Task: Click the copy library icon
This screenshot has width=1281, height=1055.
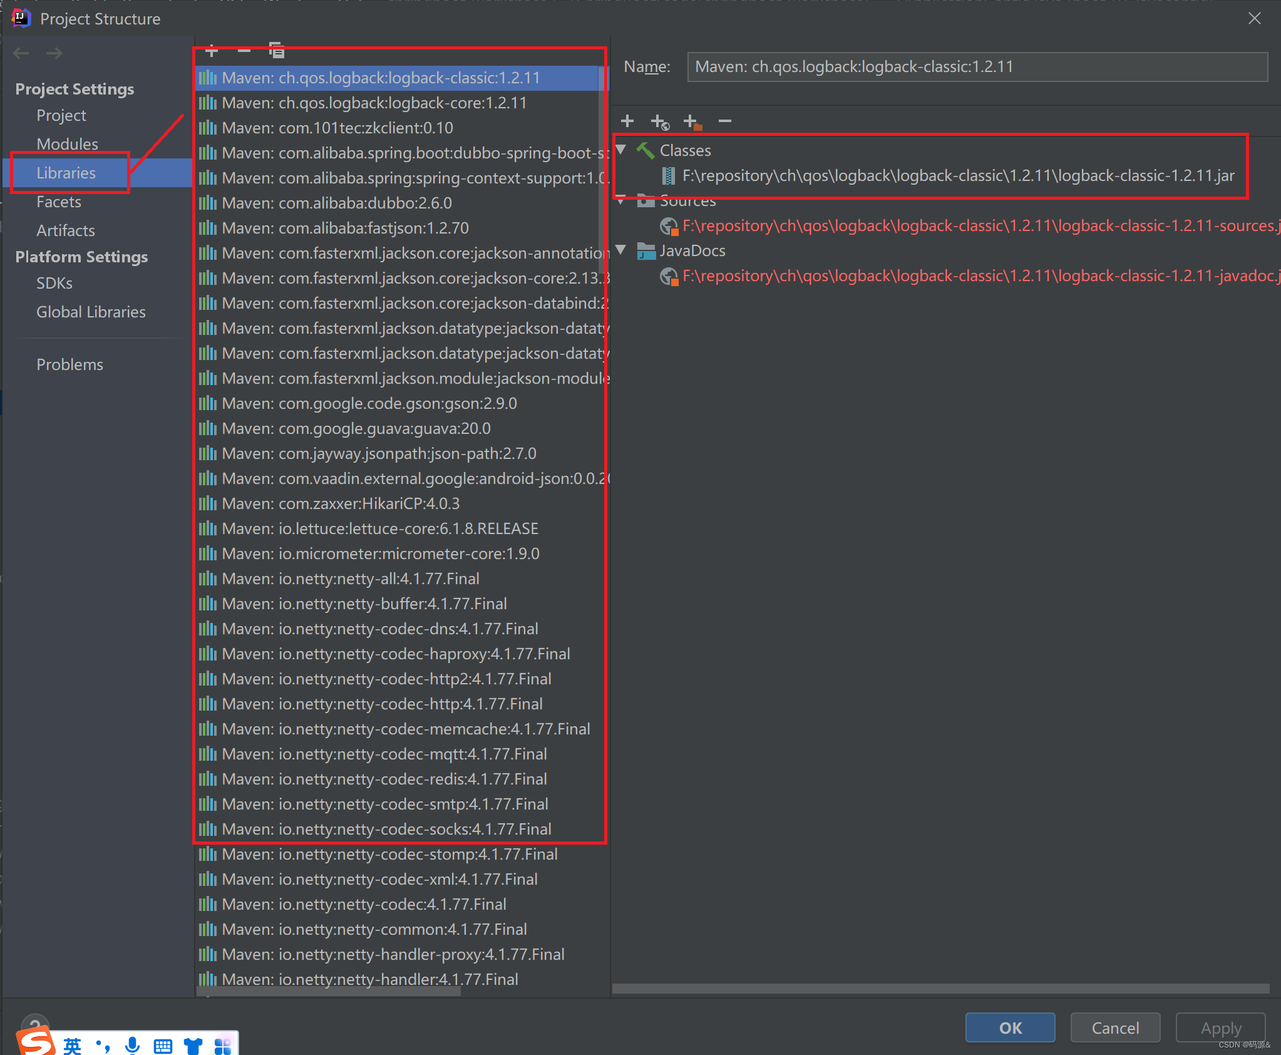Action: [276, 51]
